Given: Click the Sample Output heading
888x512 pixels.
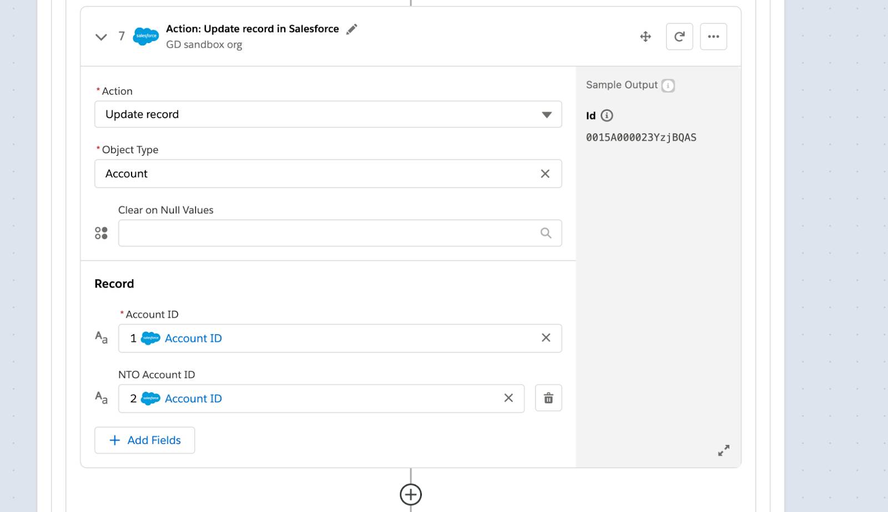Looking at the screenshot, I should click(622, 85).
